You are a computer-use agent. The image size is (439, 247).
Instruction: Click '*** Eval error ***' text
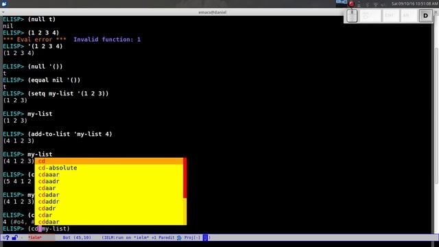34,40
